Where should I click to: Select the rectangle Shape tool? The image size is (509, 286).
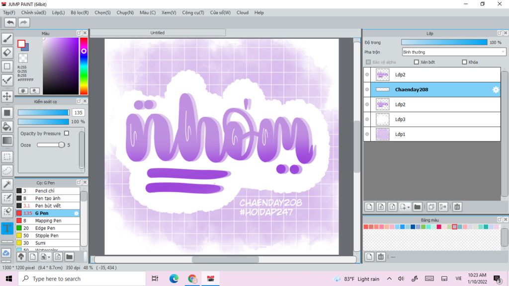(7, 66)
